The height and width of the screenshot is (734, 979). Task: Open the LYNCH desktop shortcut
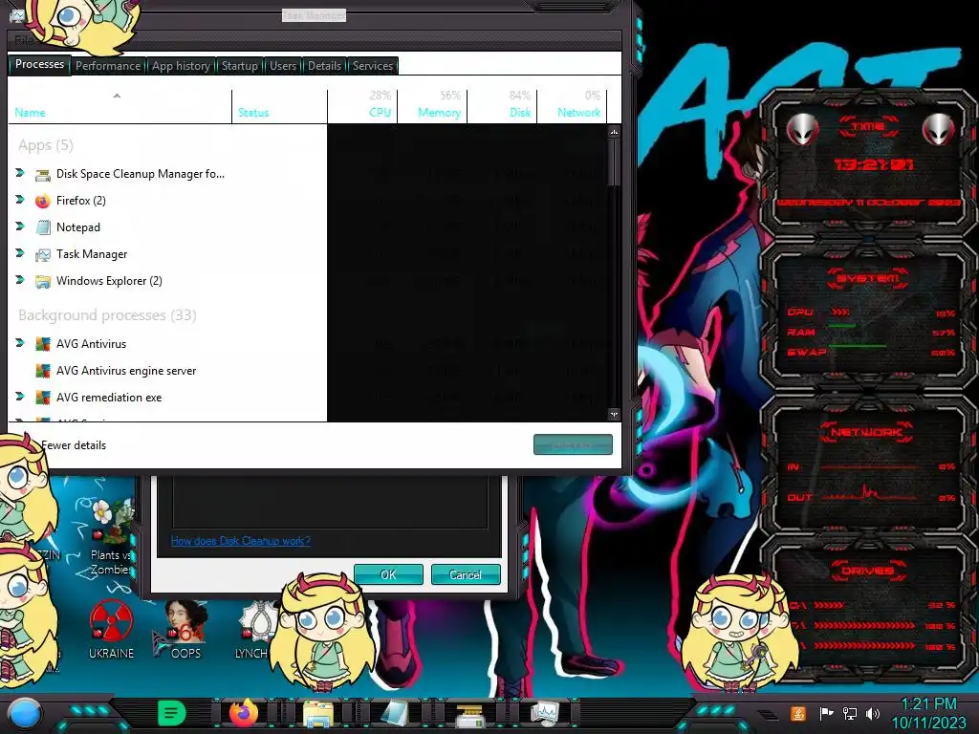(x=256, y=629)
